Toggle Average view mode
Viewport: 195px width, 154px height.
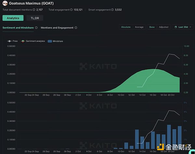point(139,27)
